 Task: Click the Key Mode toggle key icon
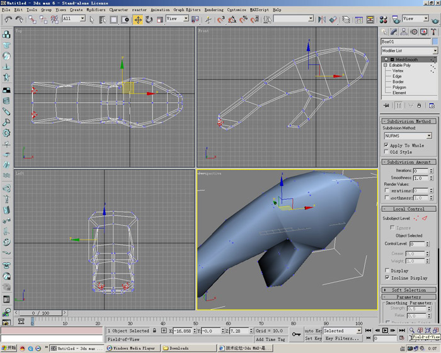click(x=297, y=334)
